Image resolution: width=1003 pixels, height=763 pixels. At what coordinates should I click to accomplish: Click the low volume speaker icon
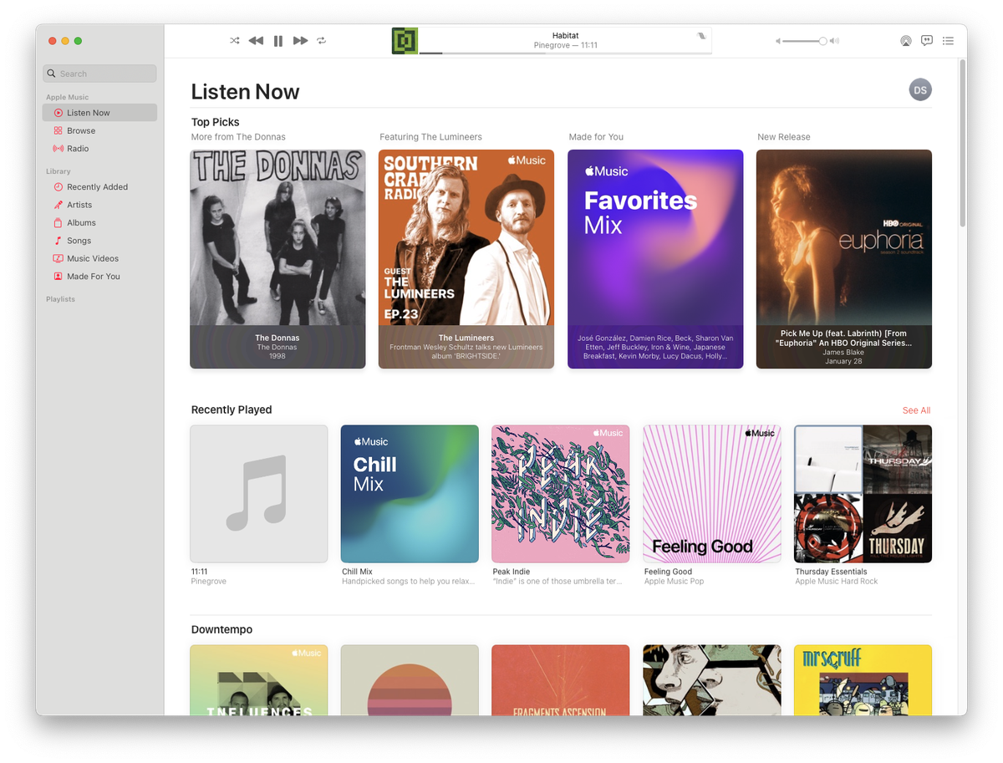(778, 41)
